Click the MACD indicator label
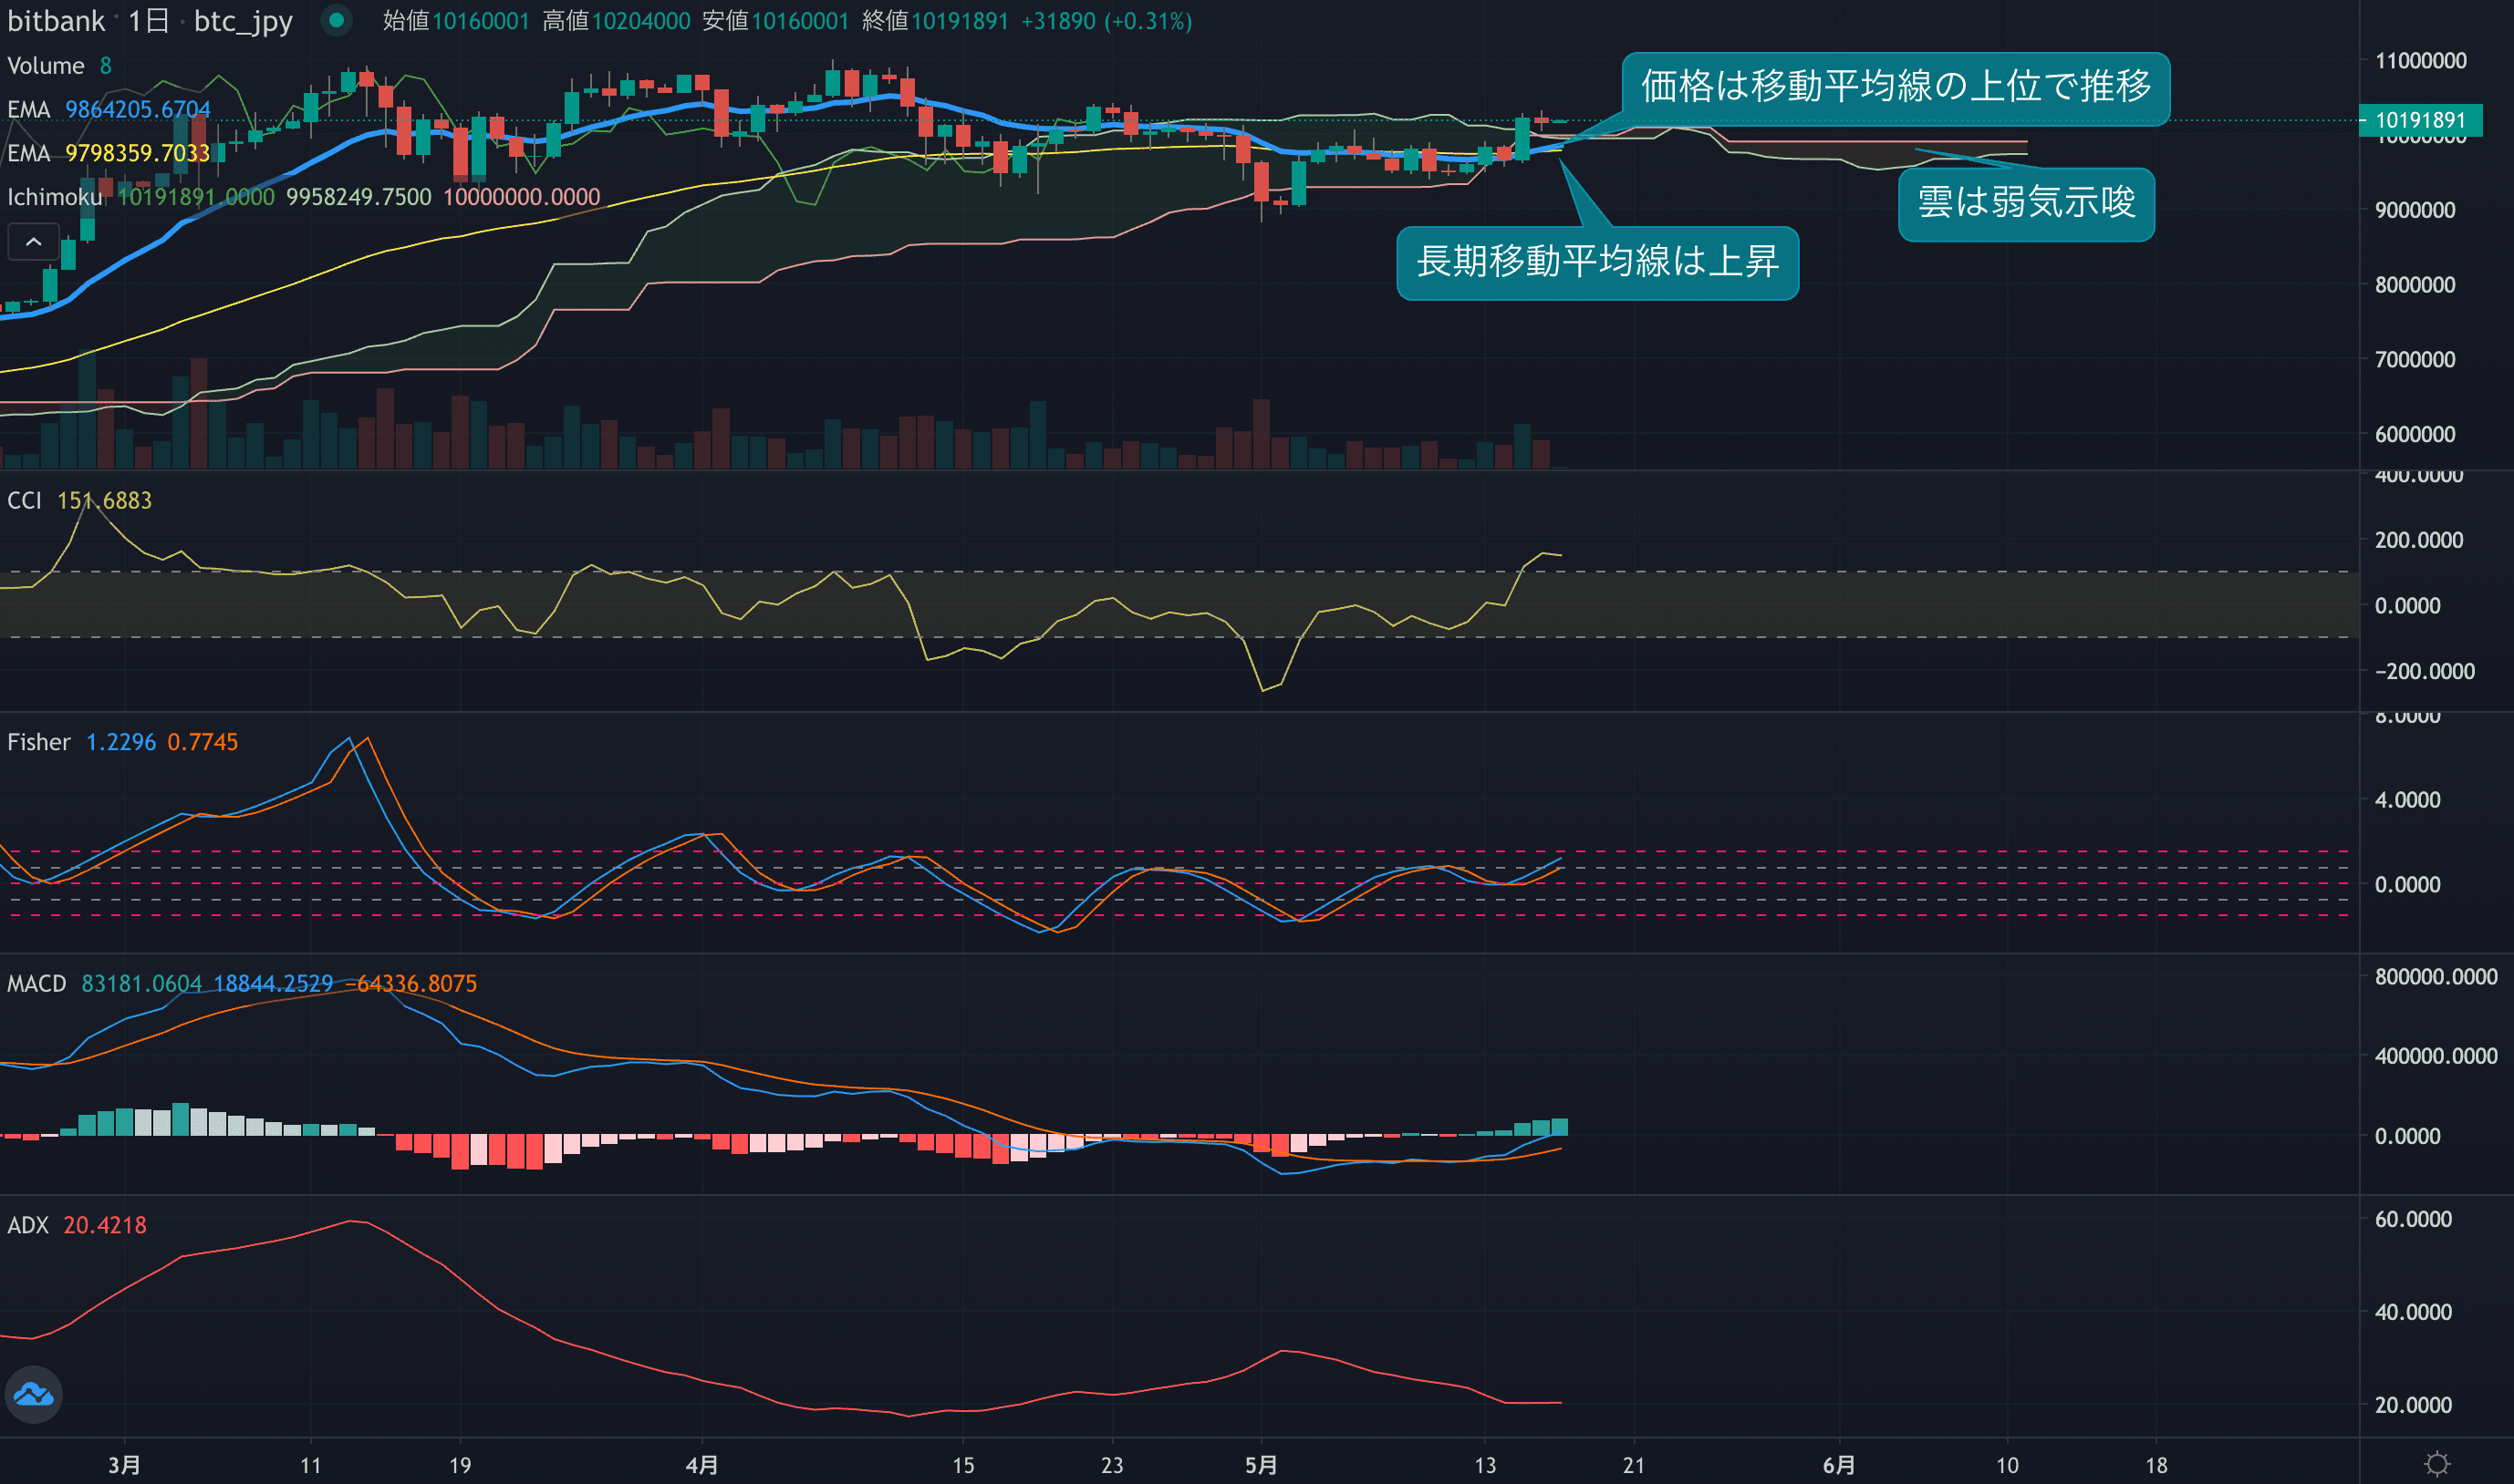Viewport: 2514px width, 1484px height. [x=37, y=983]
